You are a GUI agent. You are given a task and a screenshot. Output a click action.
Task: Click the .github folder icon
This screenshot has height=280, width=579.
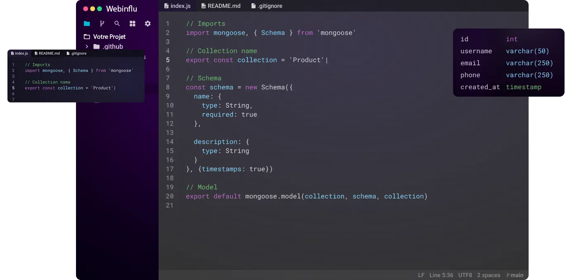[x=97, y=47]
